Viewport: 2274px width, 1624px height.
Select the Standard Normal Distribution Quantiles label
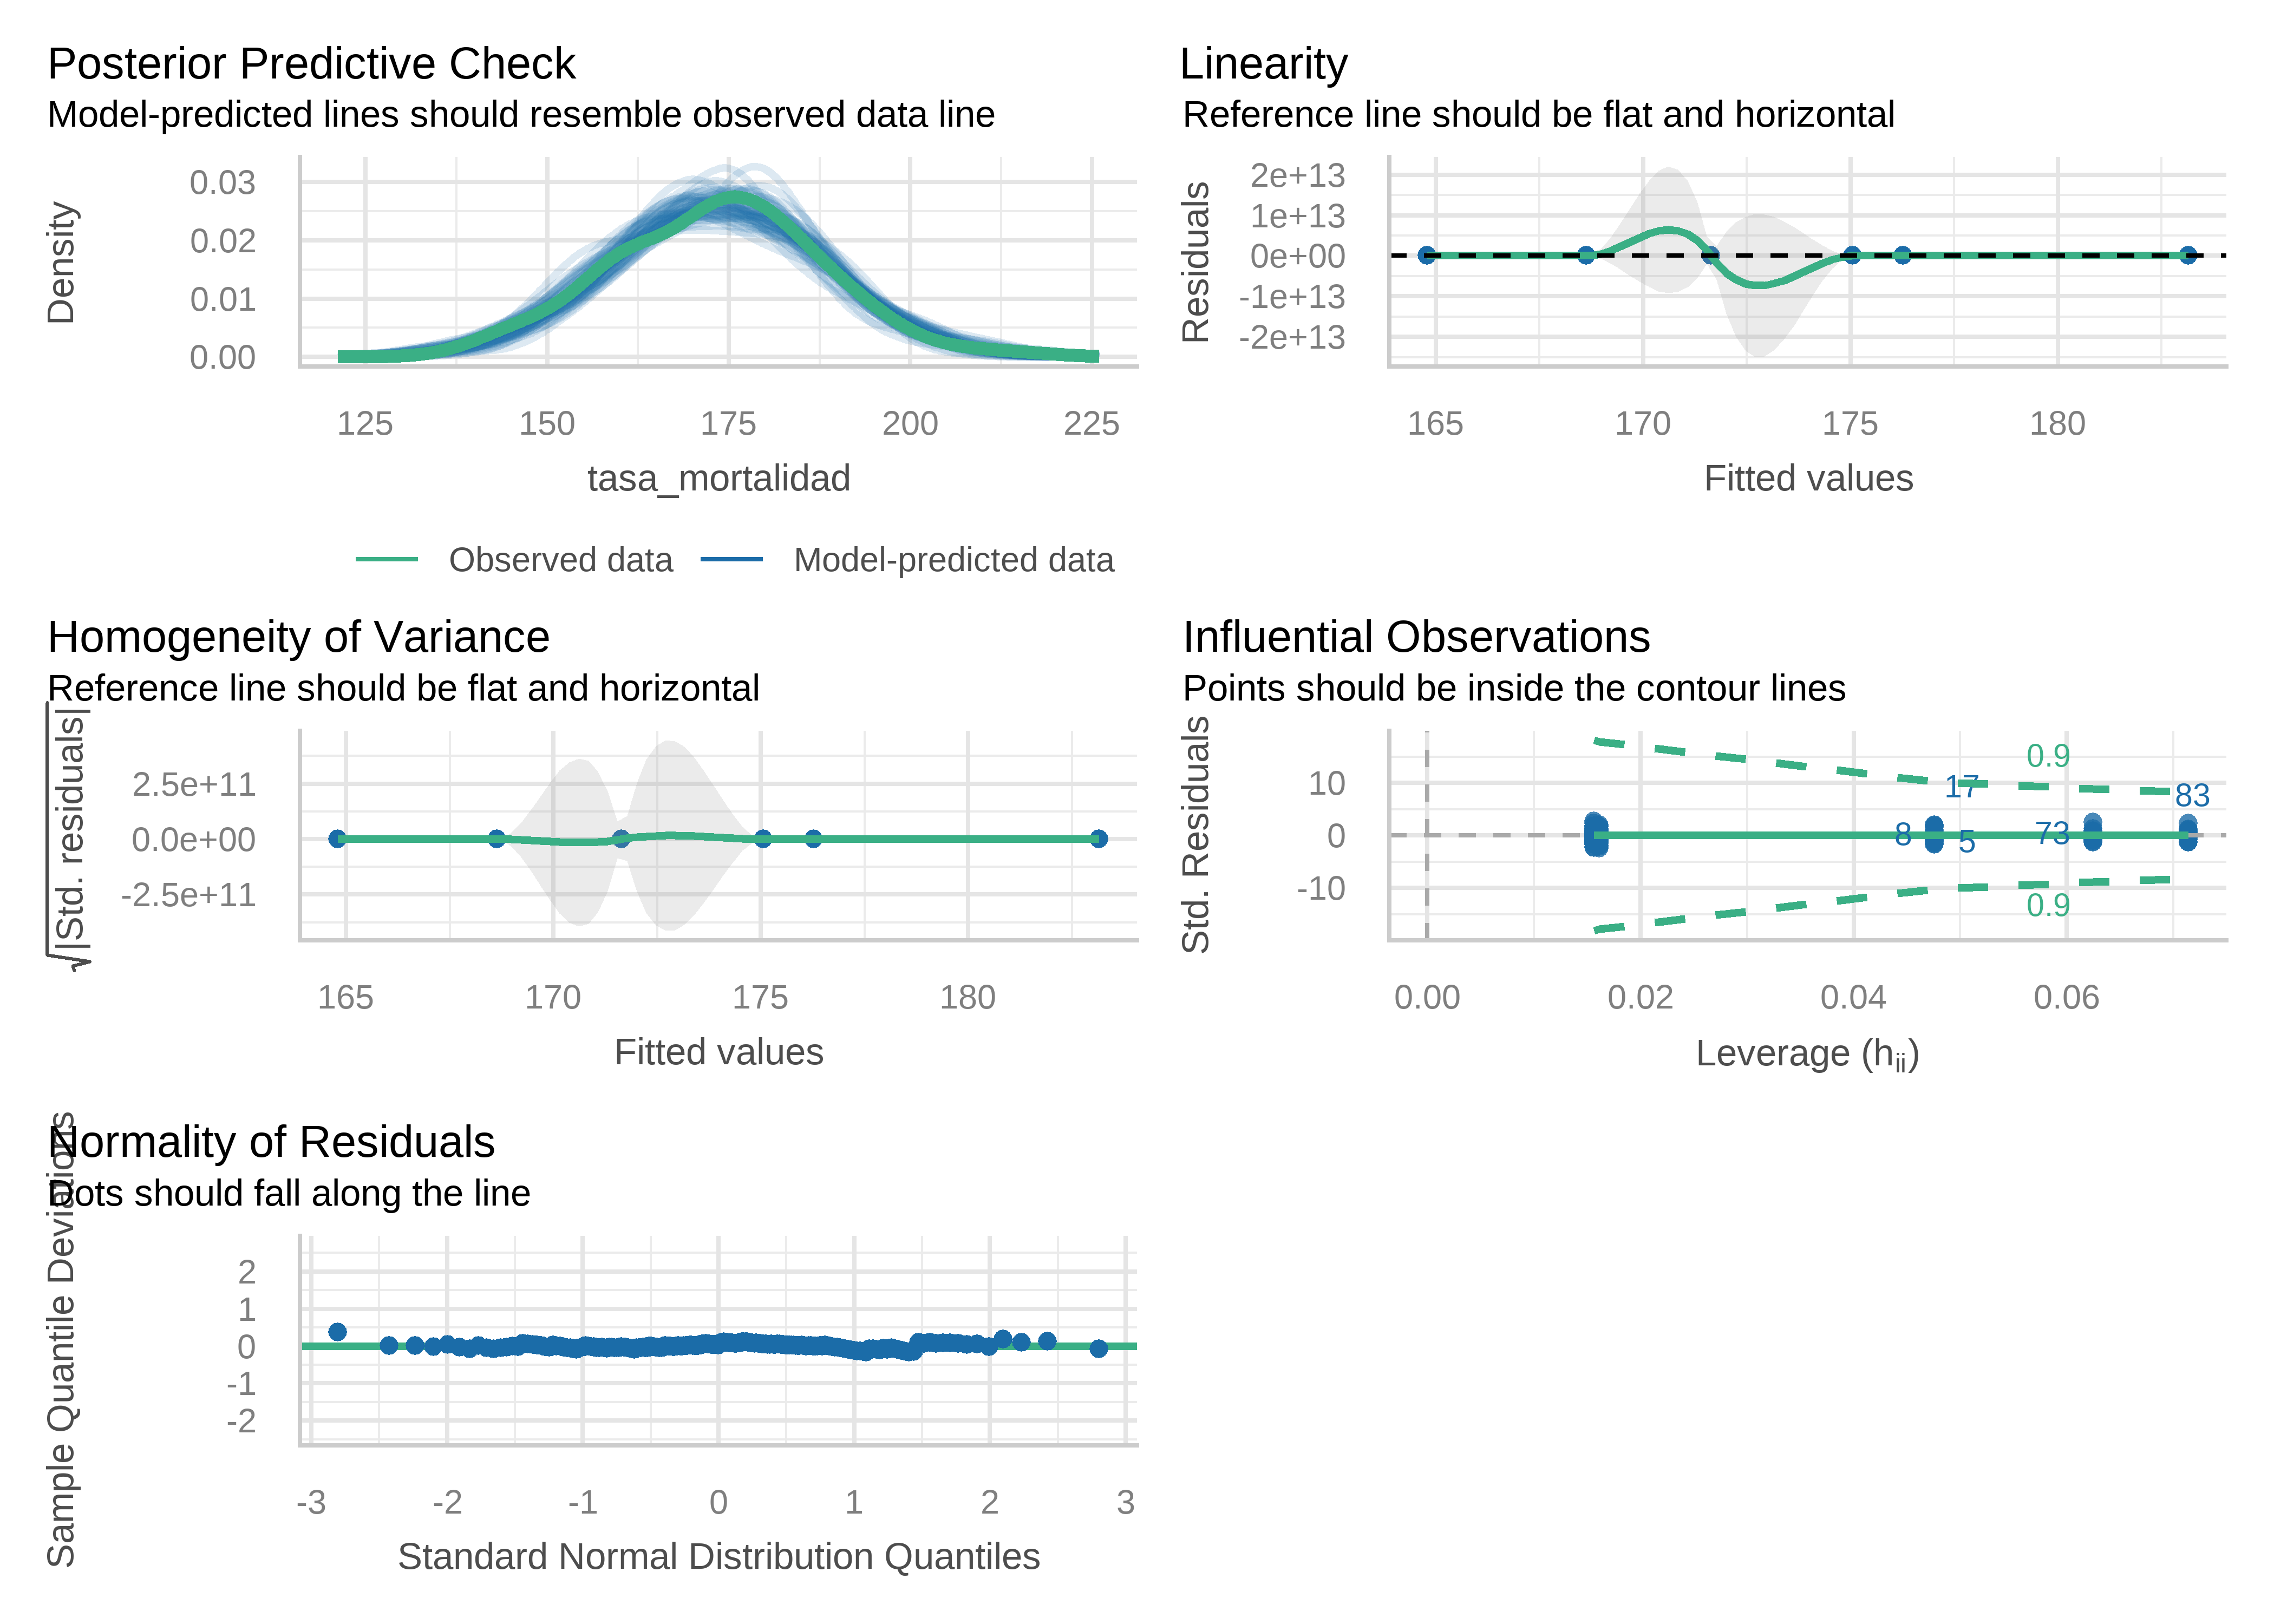718,1557
